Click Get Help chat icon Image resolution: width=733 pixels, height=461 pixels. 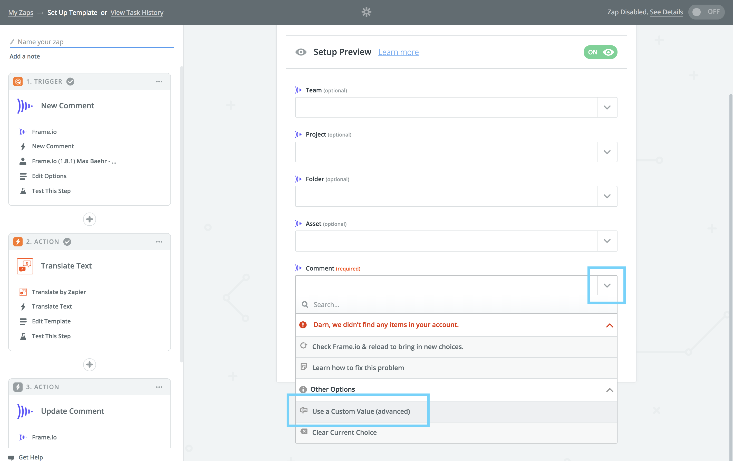click(x=12, y=457)
